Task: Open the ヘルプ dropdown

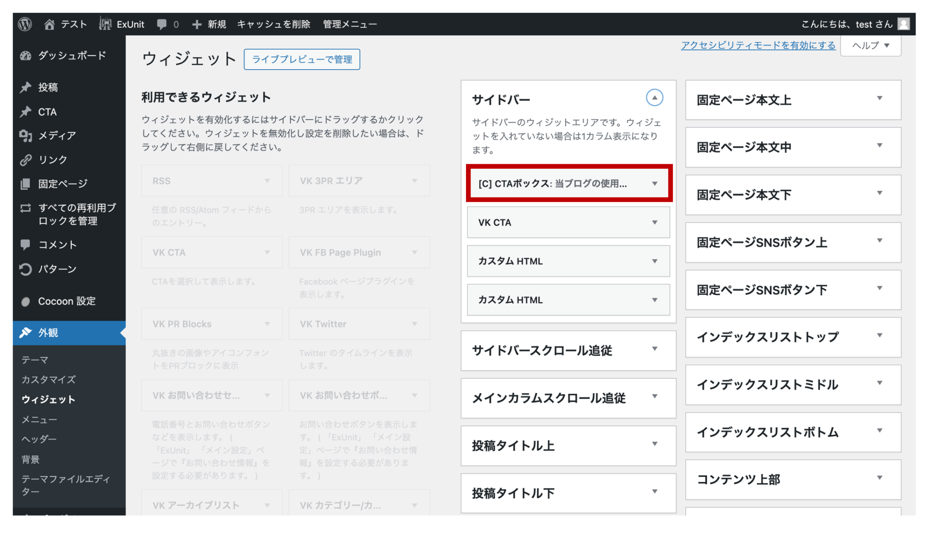Action: tap(871, 45)
